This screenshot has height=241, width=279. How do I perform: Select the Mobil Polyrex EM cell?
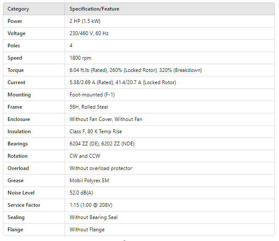tap(89, 181)
